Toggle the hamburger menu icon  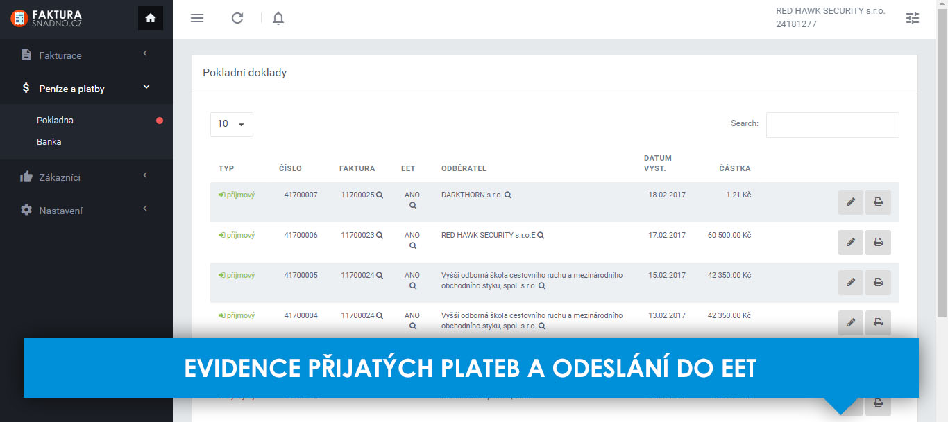tap(197, 18)
